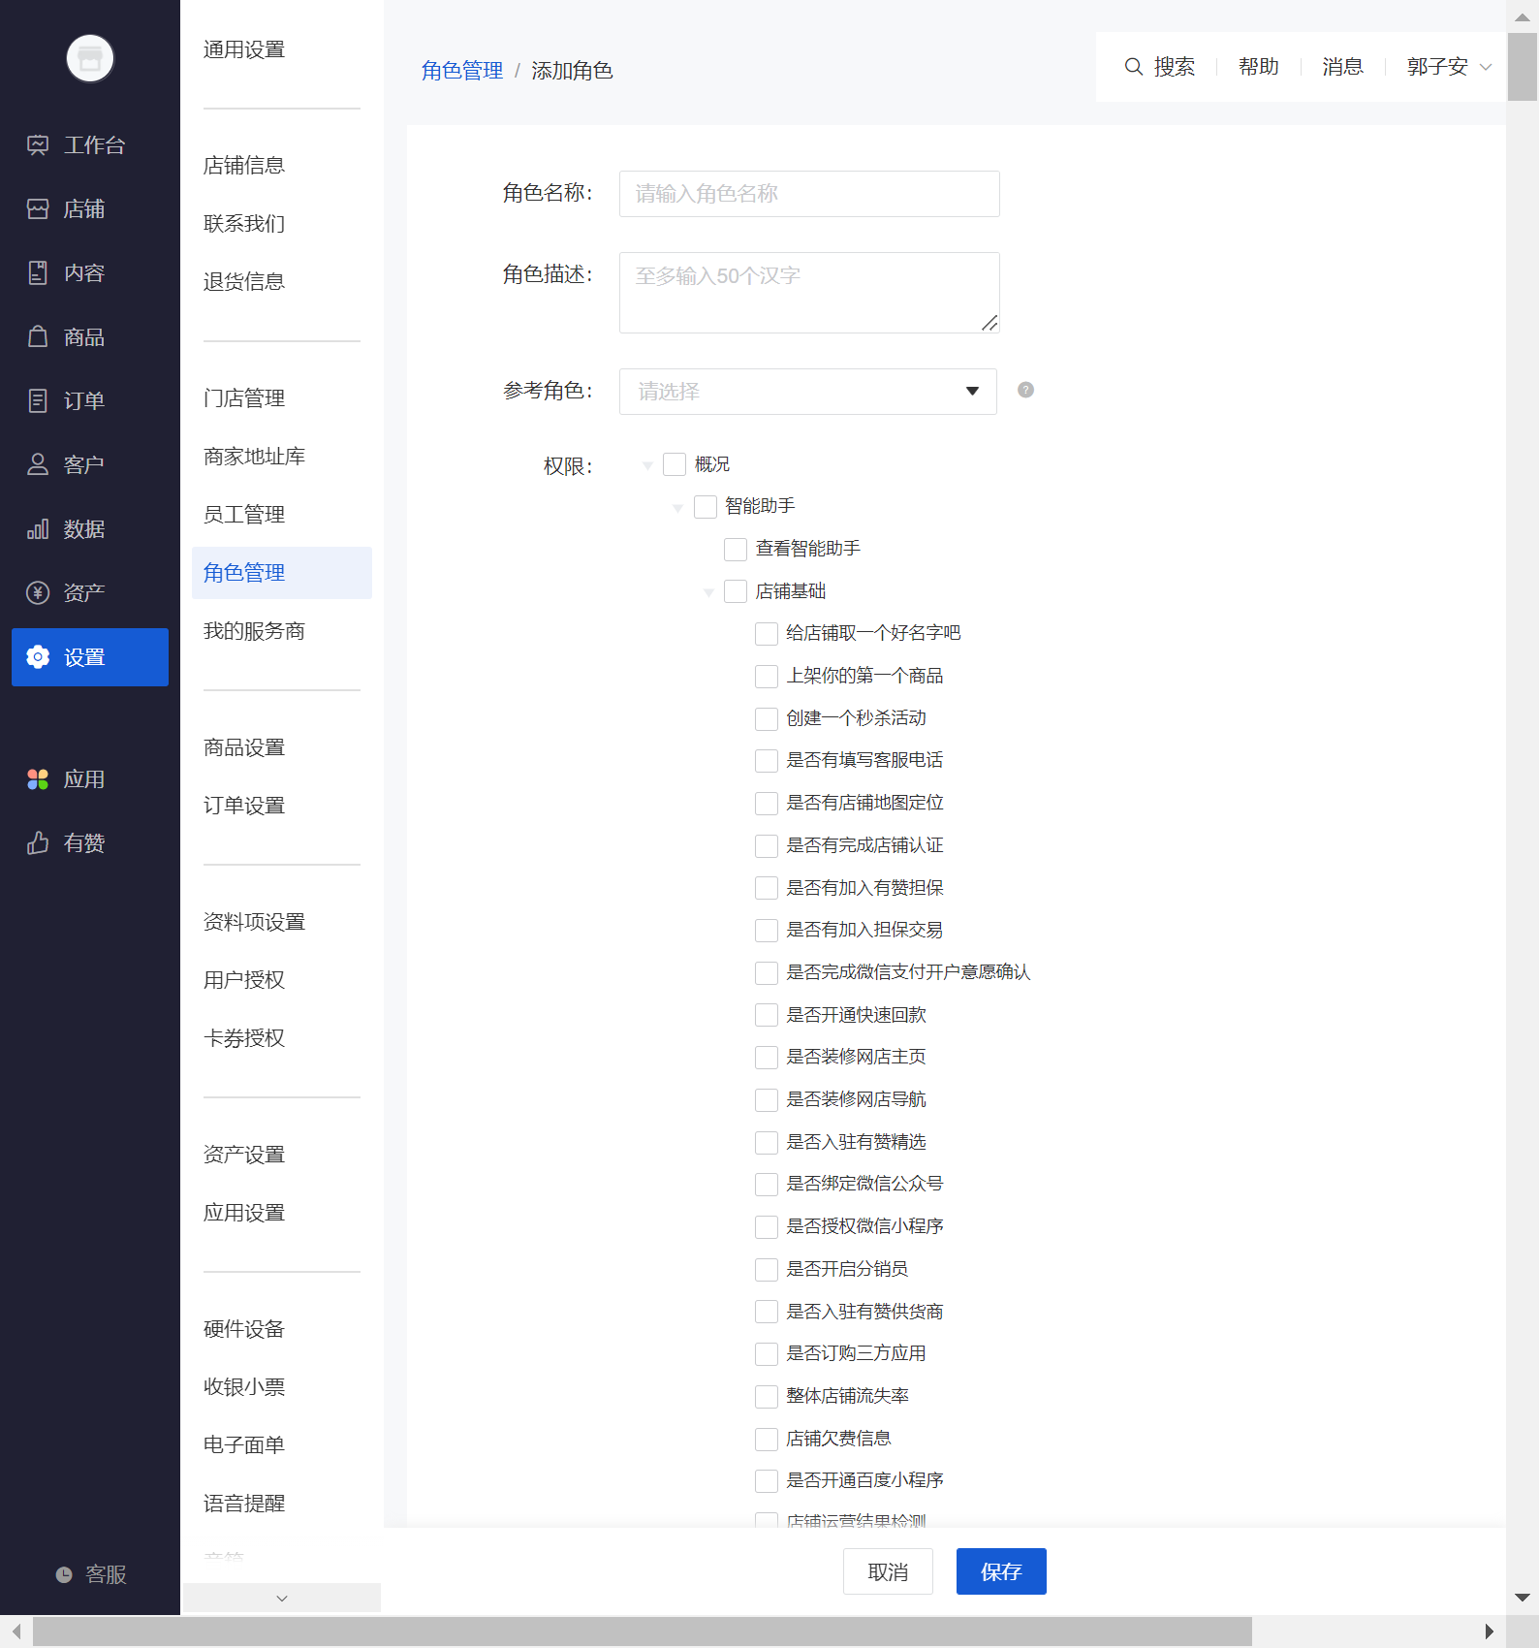Viewport: 1539px width, 1648px height.
Task: Open 电子面单 settings page
Action: [244, 1445]
